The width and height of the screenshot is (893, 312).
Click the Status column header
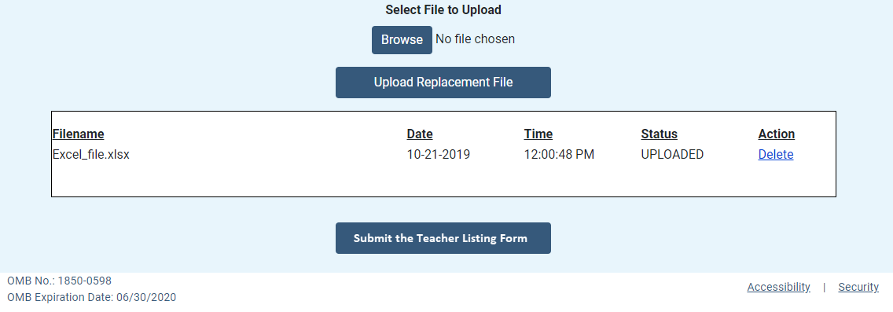pos(659,134)
